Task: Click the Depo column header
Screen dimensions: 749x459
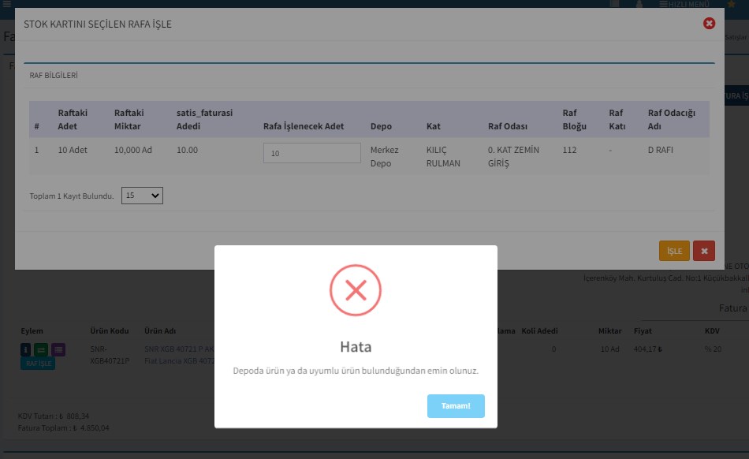Action: [381, 126]
